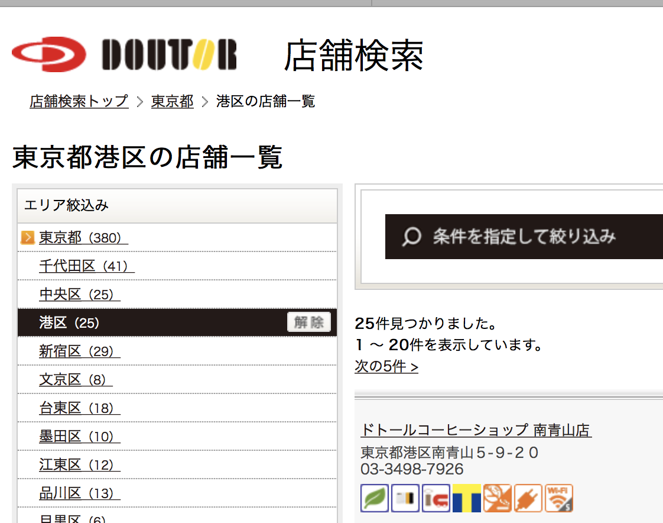
Task: Filter by 台東区 (18)
Action: click(80, 408)
